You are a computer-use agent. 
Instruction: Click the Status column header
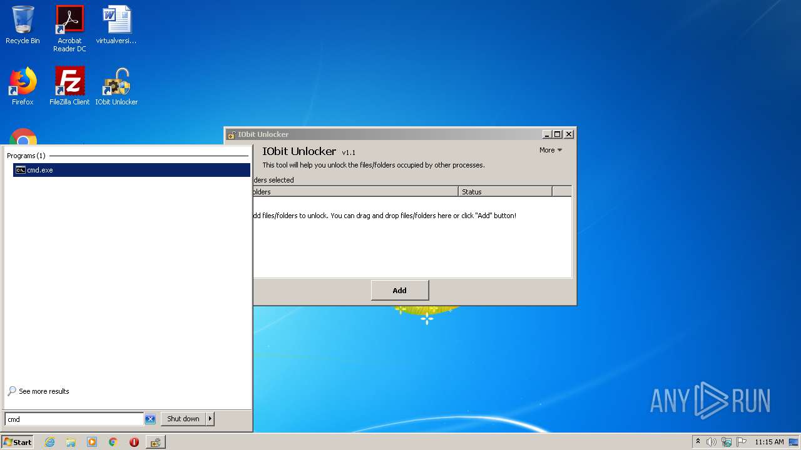pos(505,192)
